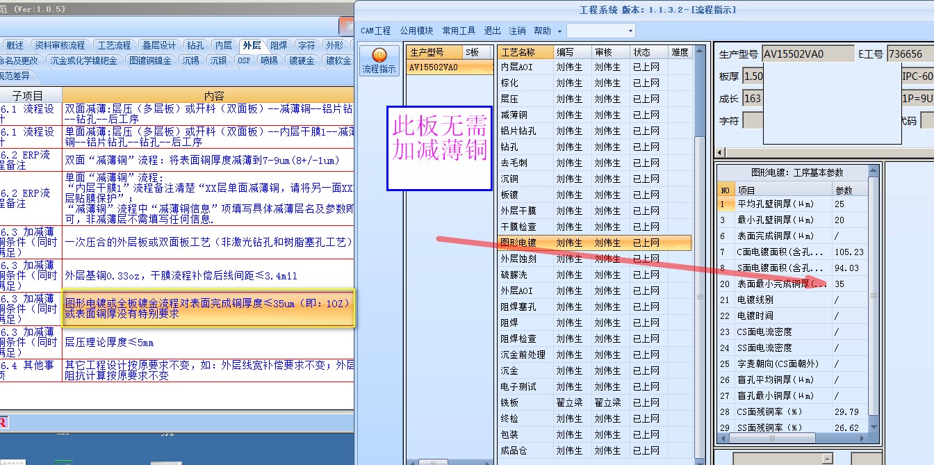Screen dimensions: 934x465
Task: Click the 难度 column header
Action: tap(680, 52)
